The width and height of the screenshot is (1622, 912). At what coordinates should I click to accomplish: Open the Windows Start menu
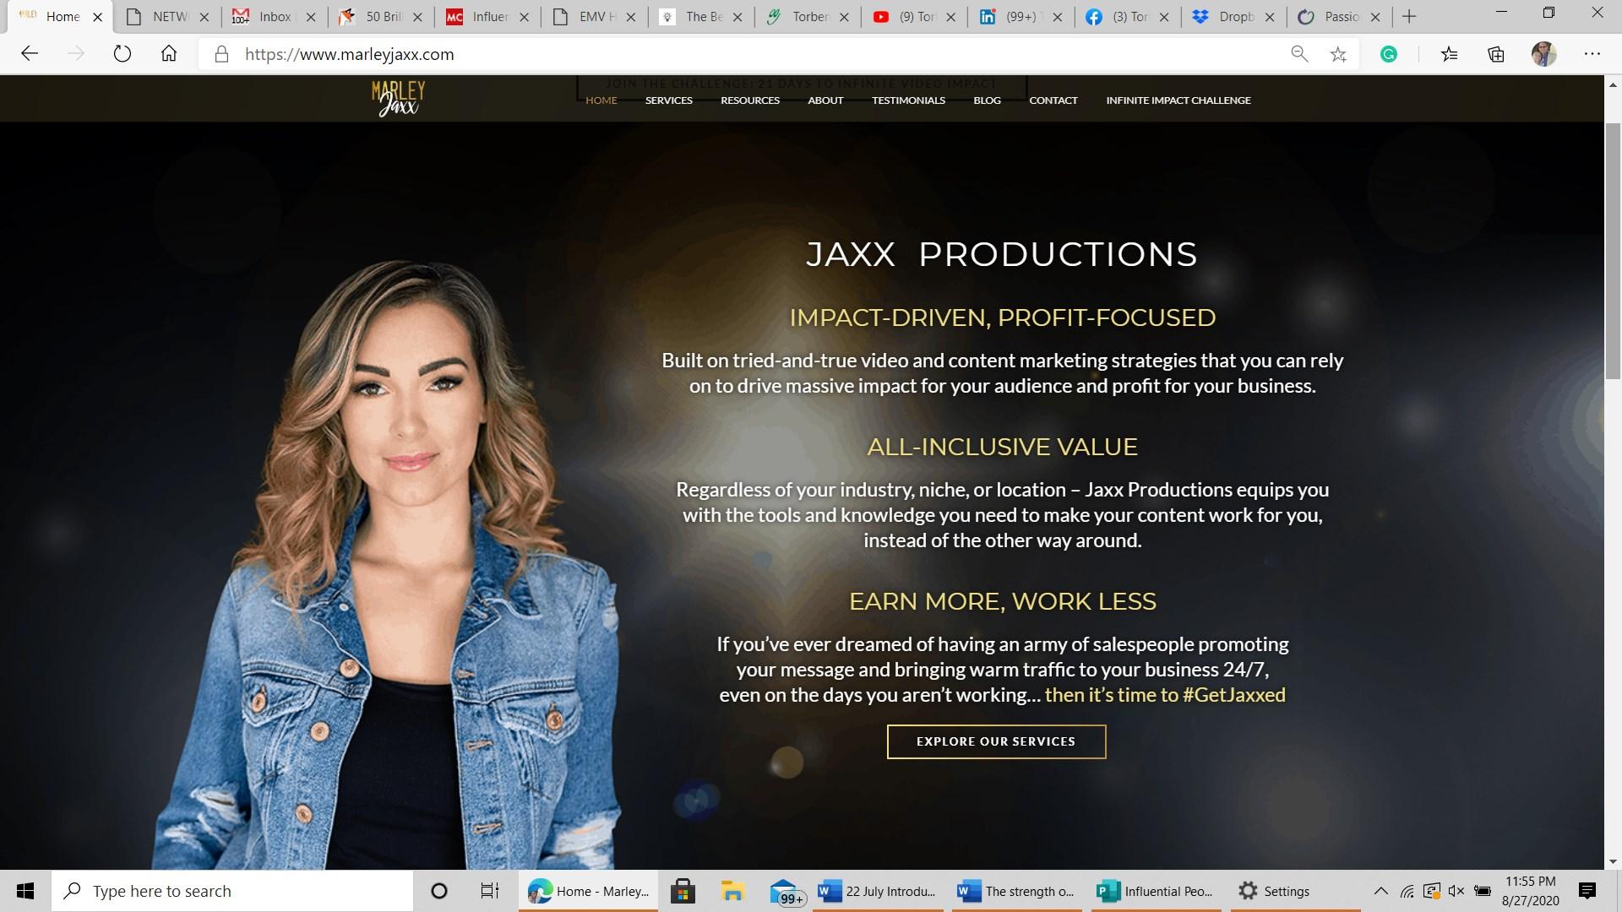point(25,891)
